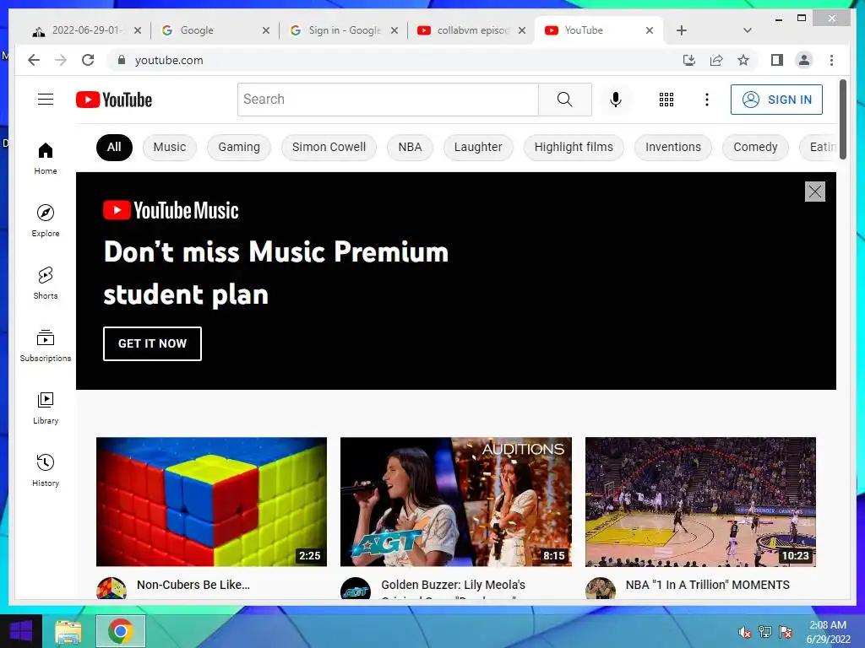
Task: Open Library in sidebar
Action: click(46, 408)
